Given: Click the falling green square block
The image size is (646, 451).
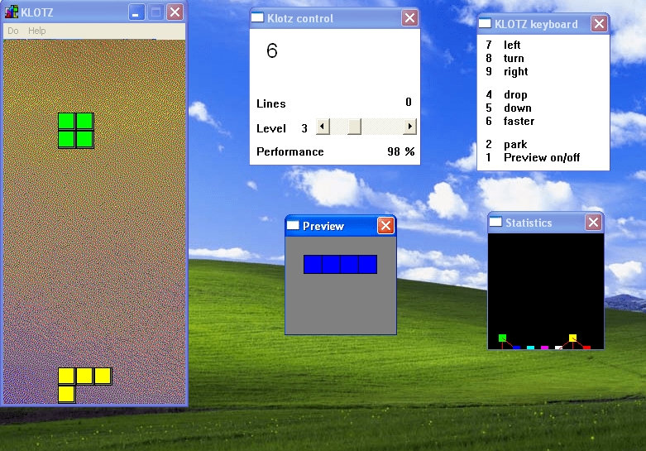Looking at the screenshot, I should pyautogui.click(x=75, y=130).
